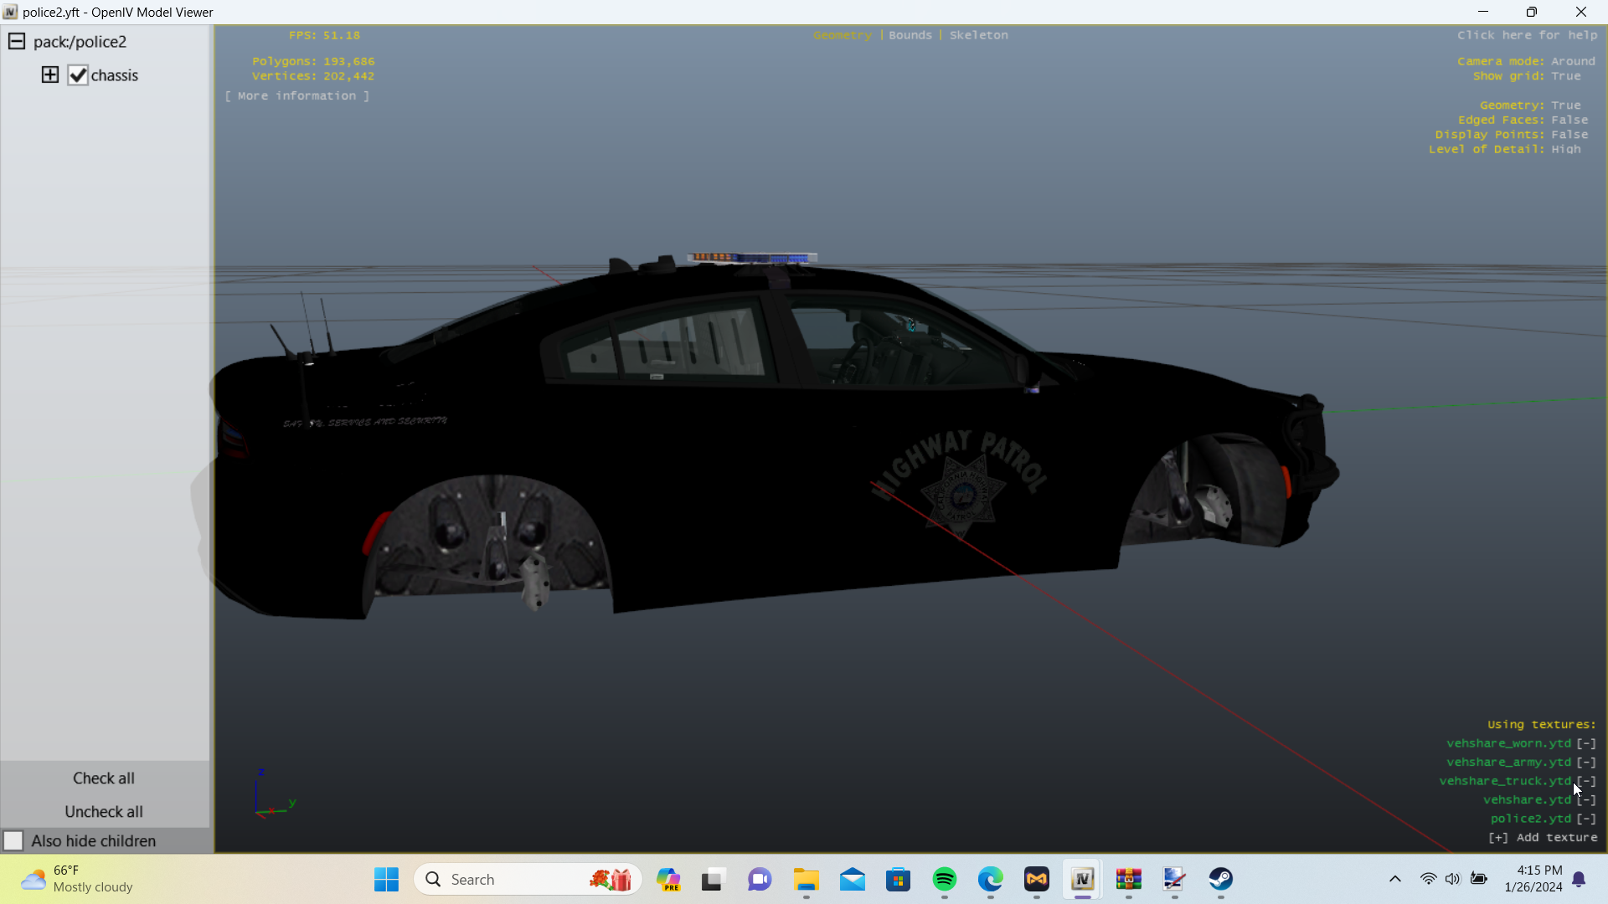
Task: Uncheck the chassis visibility checkbox
Action: pyautogui.click(x=78, y=75)
